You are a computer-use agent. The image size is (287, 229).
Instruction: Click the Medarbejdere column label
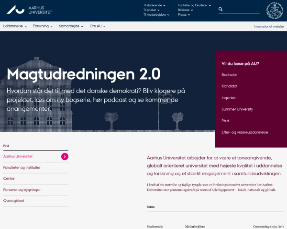pyautogui.click(x=195, y=227)
